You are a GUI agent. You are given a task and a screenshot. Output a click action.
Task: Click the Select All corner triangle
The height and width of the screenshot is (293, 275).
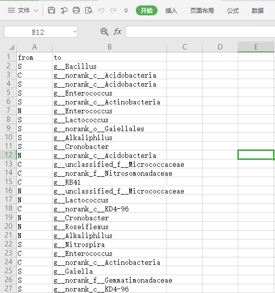click(11, 48)
